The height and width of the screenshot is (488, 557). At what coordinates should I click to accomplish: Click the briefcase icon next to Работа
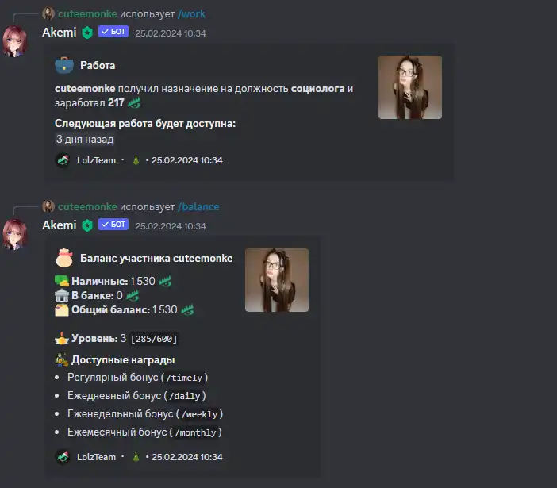pyautogui.click(x=64, y=65)
